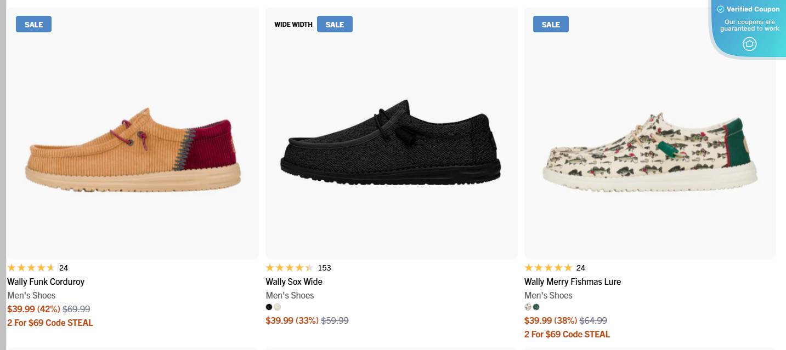Click the SALE badge on Wally Sox Wide
The height and width of the screenshot is (350, 786).
coord(335,24)
